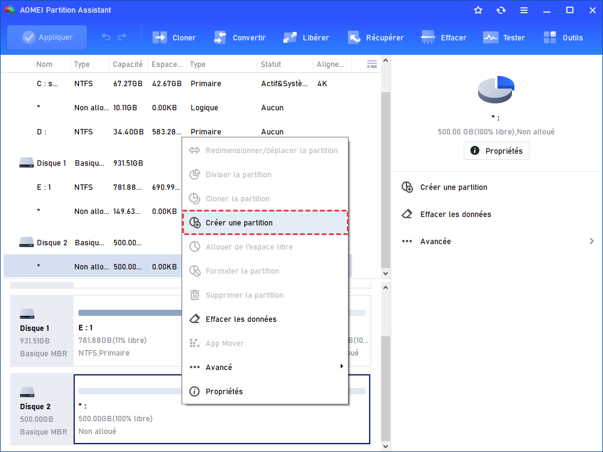Click the partition list scrollbar thumb

pyautogui.click(x=385, y=180)
